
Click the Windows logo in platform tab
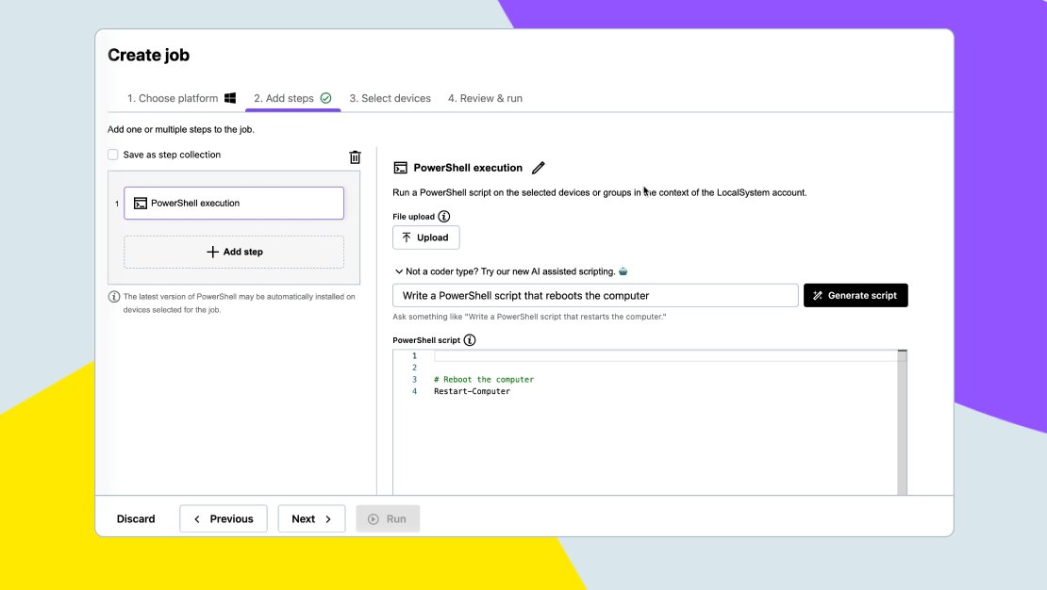(230, 98)
